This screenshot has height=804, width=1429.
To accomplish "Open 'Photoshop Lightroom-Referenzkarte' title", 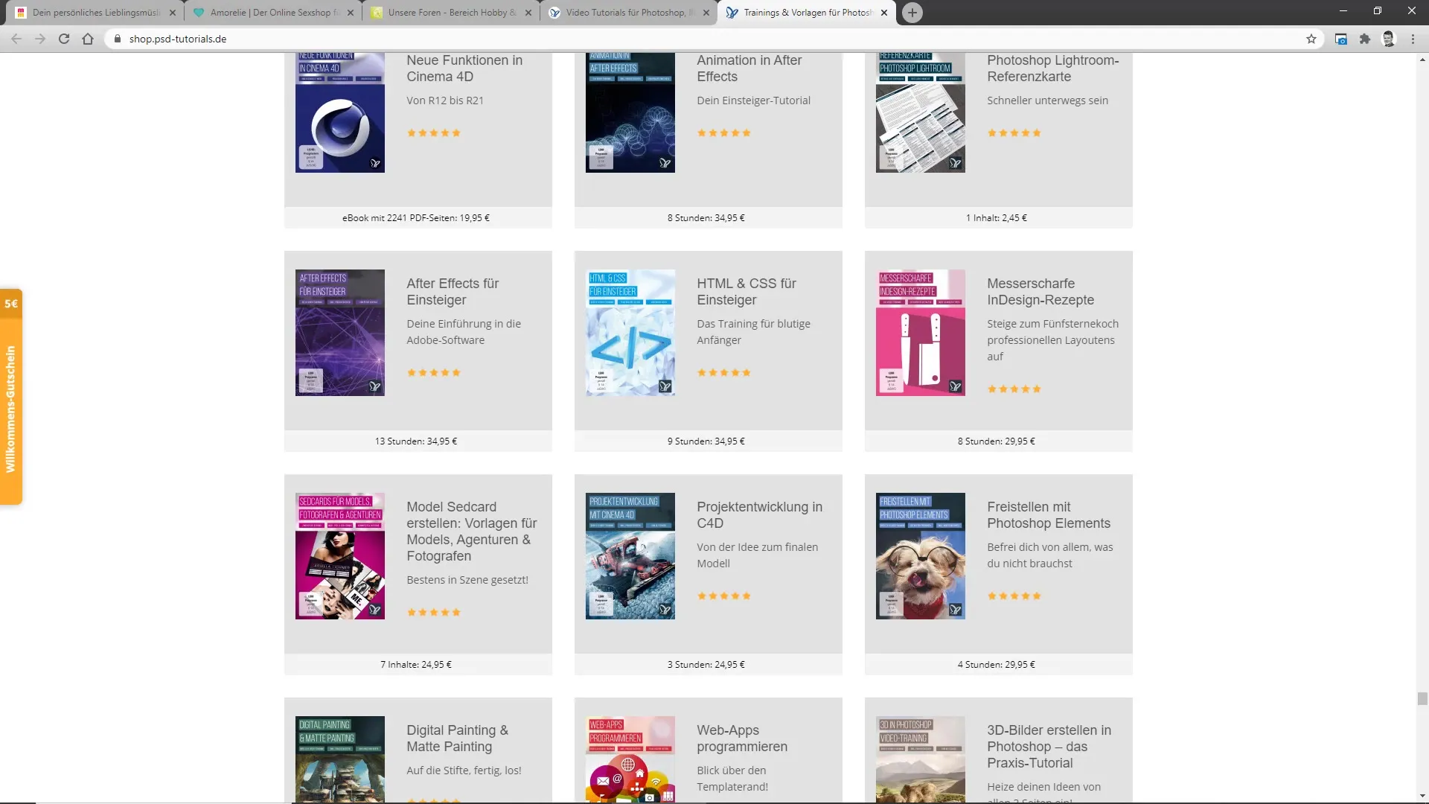I will click(1052, 68).
